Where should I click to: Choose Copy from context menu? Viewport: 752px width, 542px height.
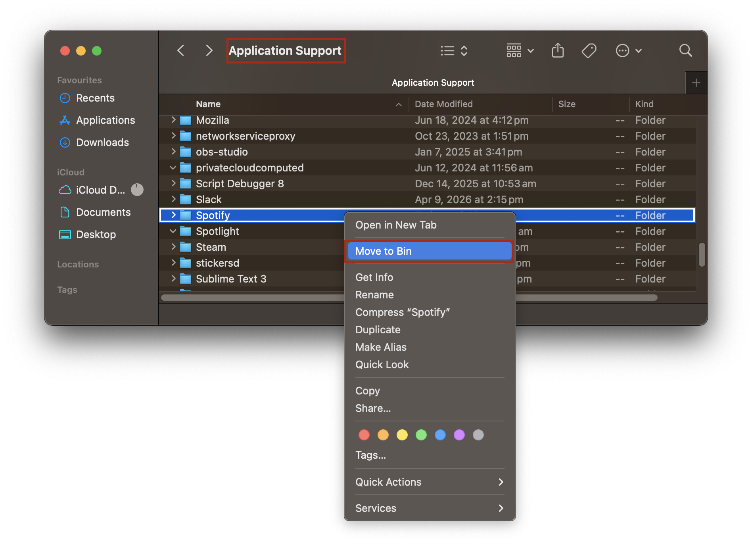(x=430, y=391)
